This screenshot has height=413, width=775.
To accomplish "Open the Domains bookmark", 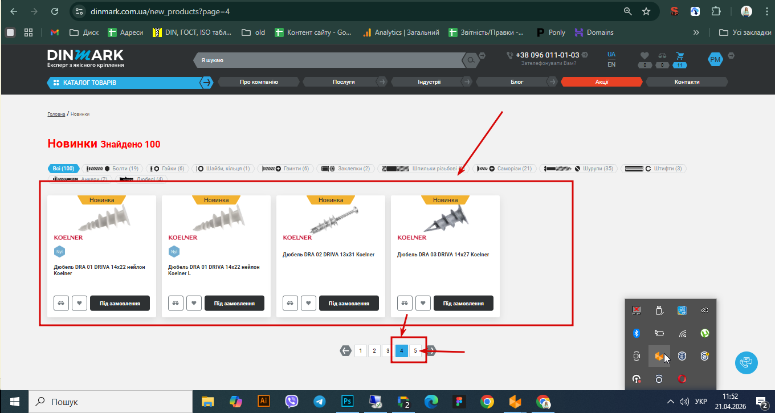I will click(x=594, y=32).
